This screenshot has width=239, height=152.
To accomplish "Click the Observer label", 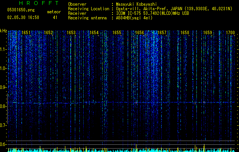I will pos(77,4).
